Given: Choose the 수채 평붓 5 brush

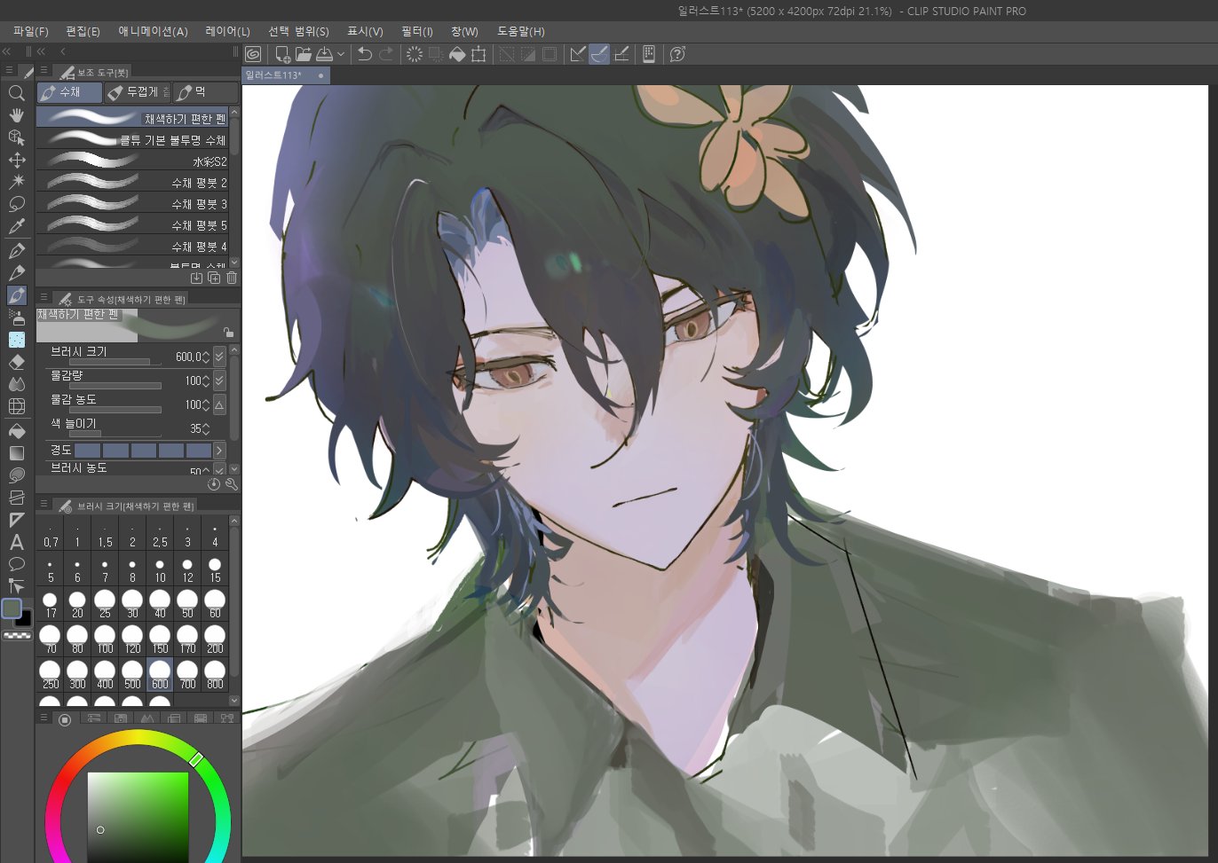Looking at the screenshot, I should tap(133, 225).
